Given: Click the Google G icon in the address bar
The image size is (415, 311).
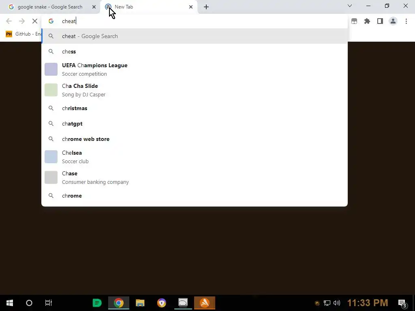Looking at the screenshot, I should click(51, 21).
